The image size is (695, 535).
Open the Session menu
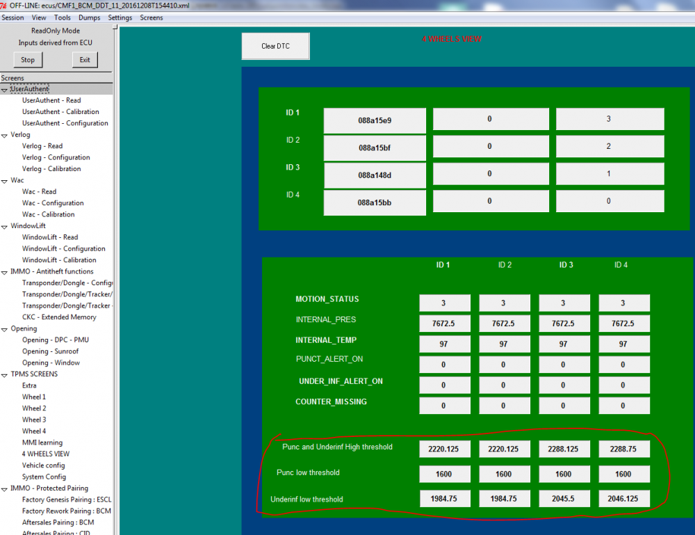coord(13,18)
